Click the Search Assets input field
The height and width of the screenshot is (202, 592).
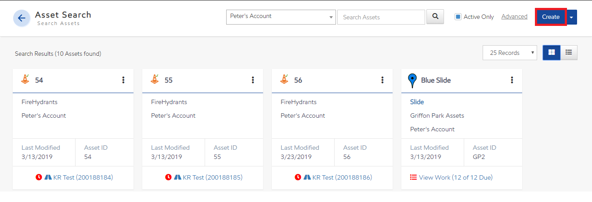point(381,17)
